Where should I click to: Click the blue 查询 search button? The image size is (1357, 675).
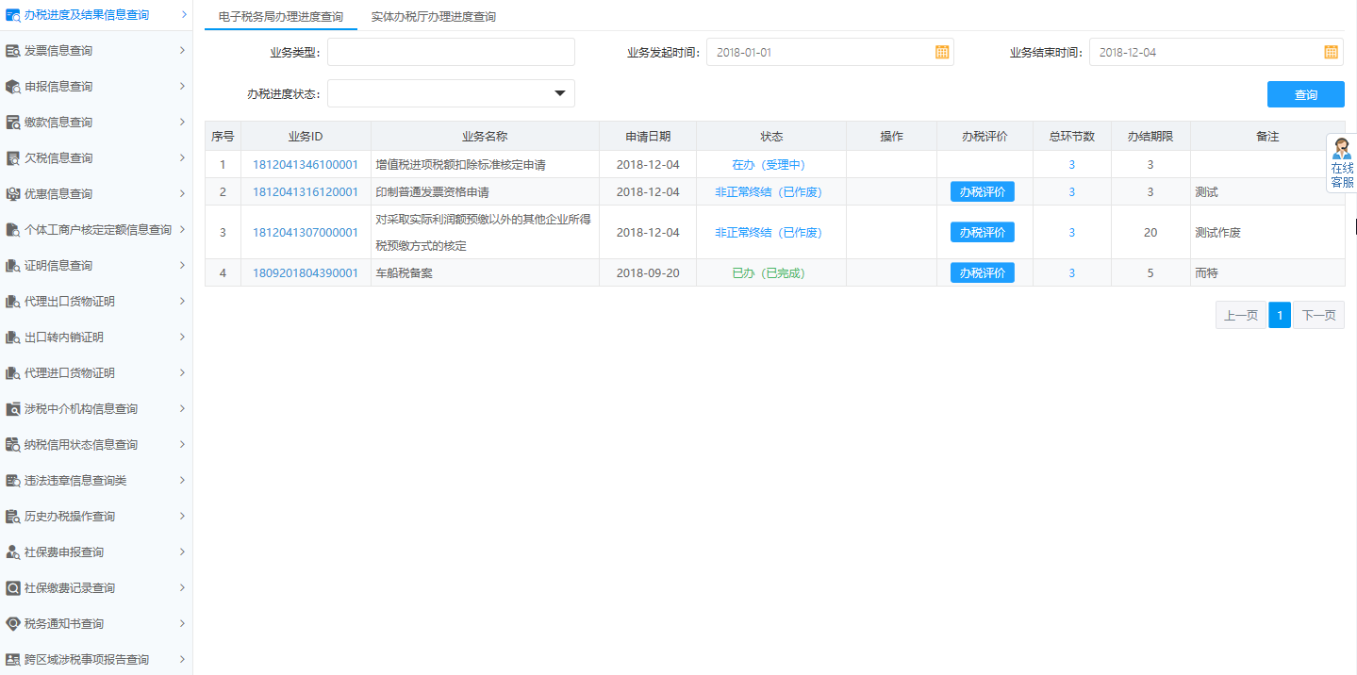pyautogui.click(x=1305, y=93)
